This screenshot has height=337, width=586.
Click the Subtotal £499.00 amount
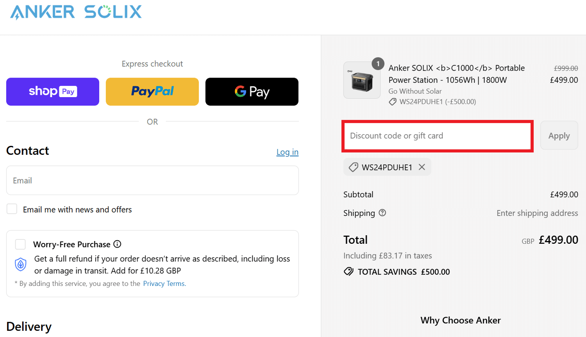tap(564, 194)
